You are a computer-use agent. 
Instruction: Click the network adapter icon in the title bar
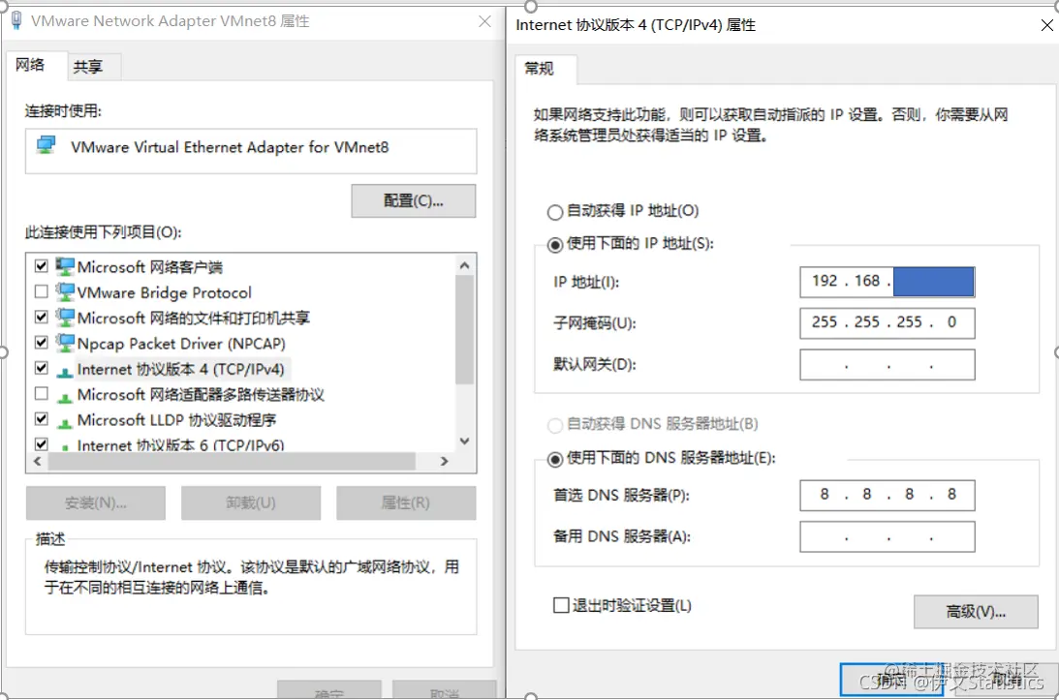coord(15,19)
